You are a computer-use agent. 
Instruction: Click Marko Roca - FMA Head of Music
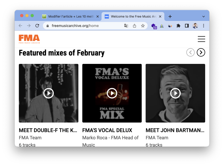(x=110, y=141)
